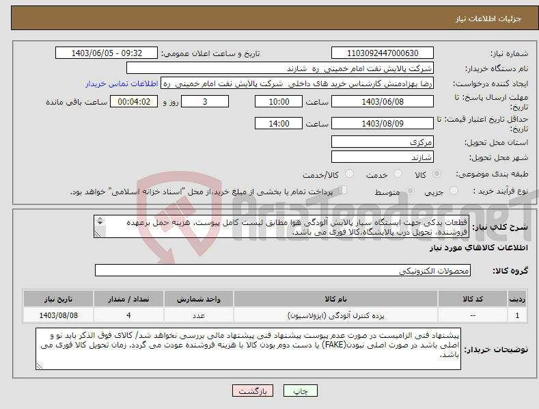
Task: Click item name پرده کنترل آلودگی (ایزولاسیون)
Action: (335, 315)
